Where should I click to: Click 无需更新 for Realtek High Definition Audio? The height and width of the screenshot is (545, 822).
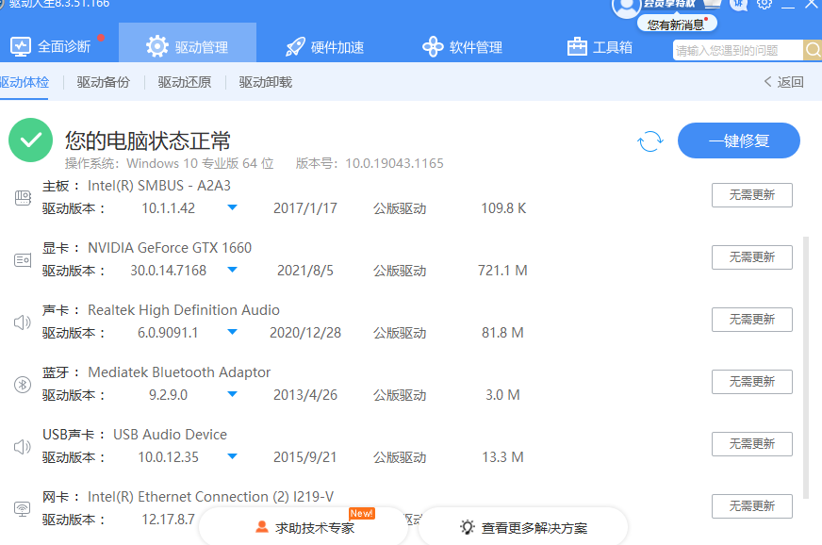tap(751, 320)
